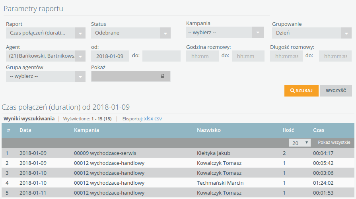Click duration 00:01:53
This screenshot has height=199, width=356.
pos(323,193)
